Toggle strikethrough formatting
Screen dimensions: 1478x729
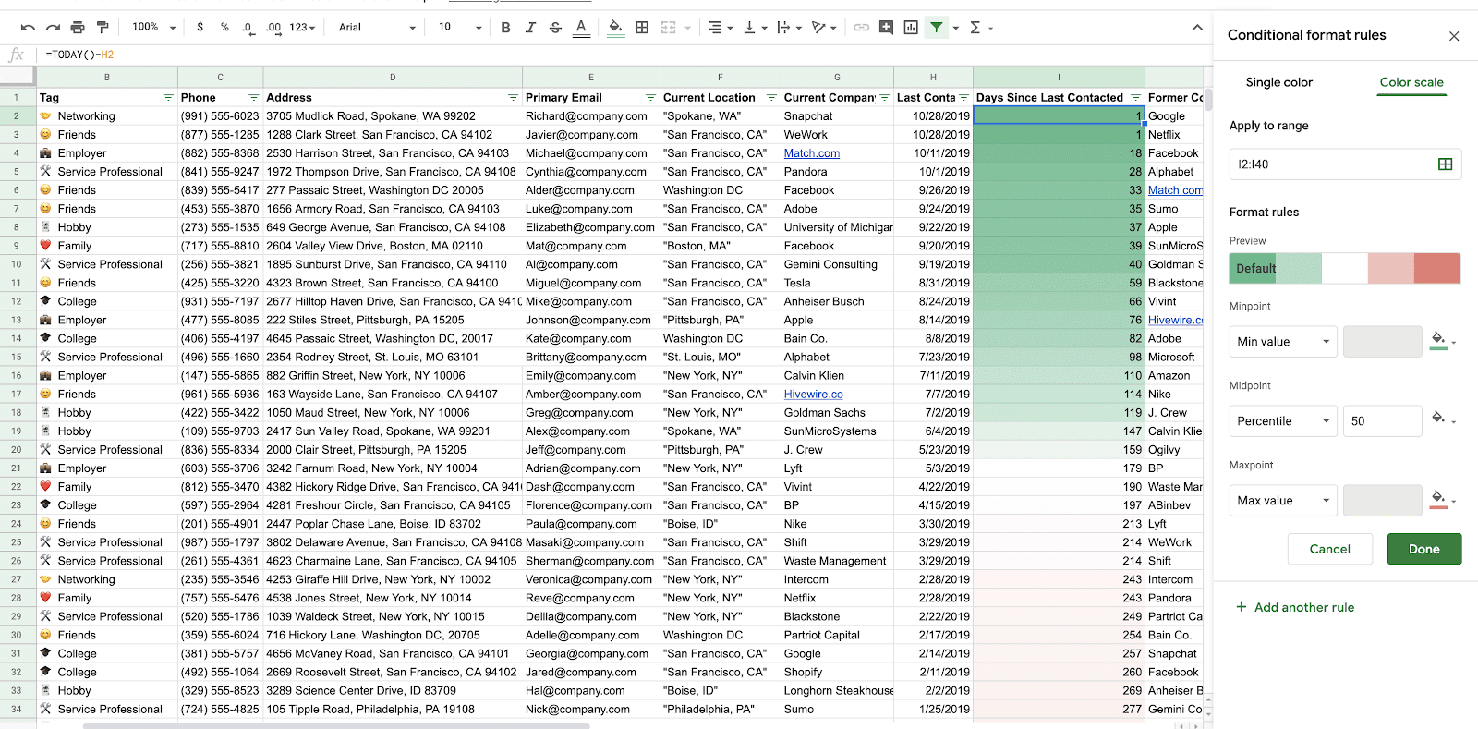tap(555, 28)
